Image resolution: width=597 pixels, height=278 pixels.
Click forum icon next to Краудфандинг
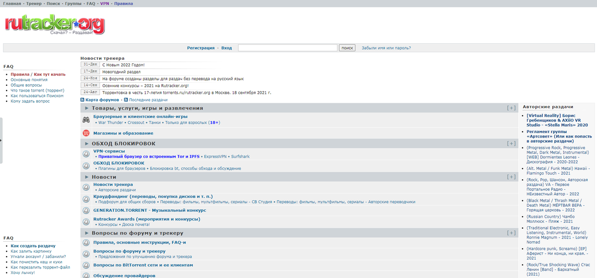pos(86,199)
